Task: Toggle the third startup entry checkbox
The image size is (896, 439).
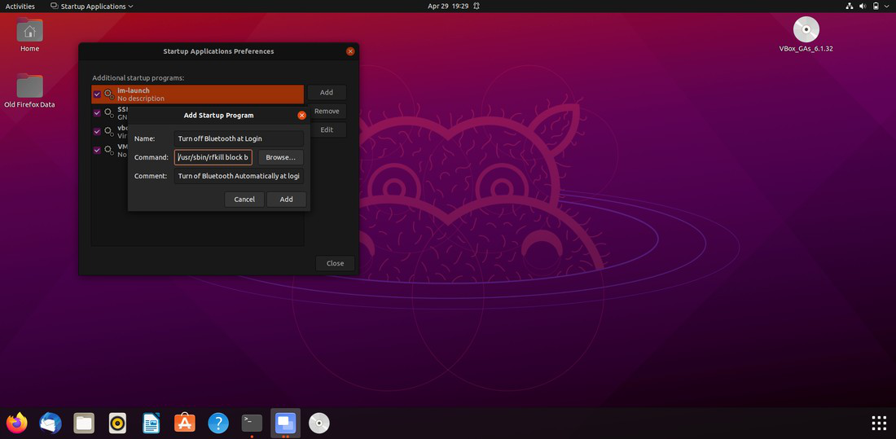Action: pos(97,131)
